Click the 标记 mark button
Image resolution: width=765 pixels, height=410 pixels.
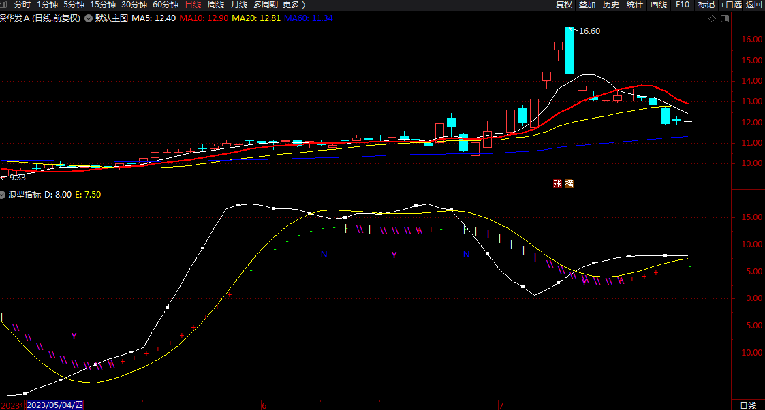[x=706, y=5]
